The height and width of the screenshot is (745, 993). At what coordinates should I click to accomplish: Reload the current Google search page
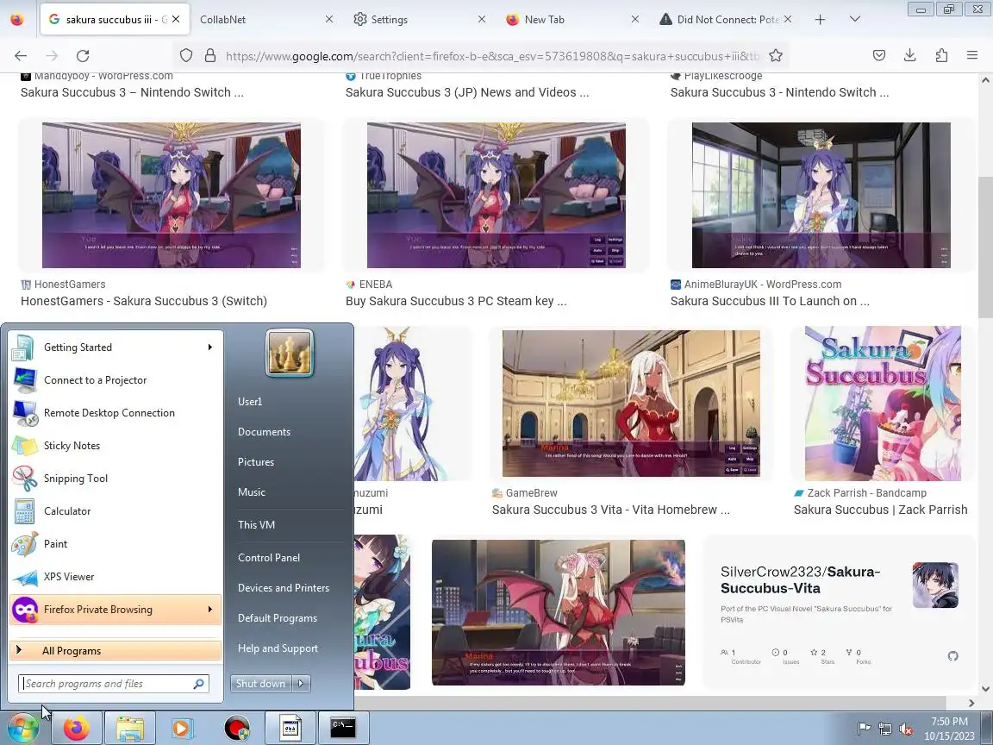tap(83, 56)
